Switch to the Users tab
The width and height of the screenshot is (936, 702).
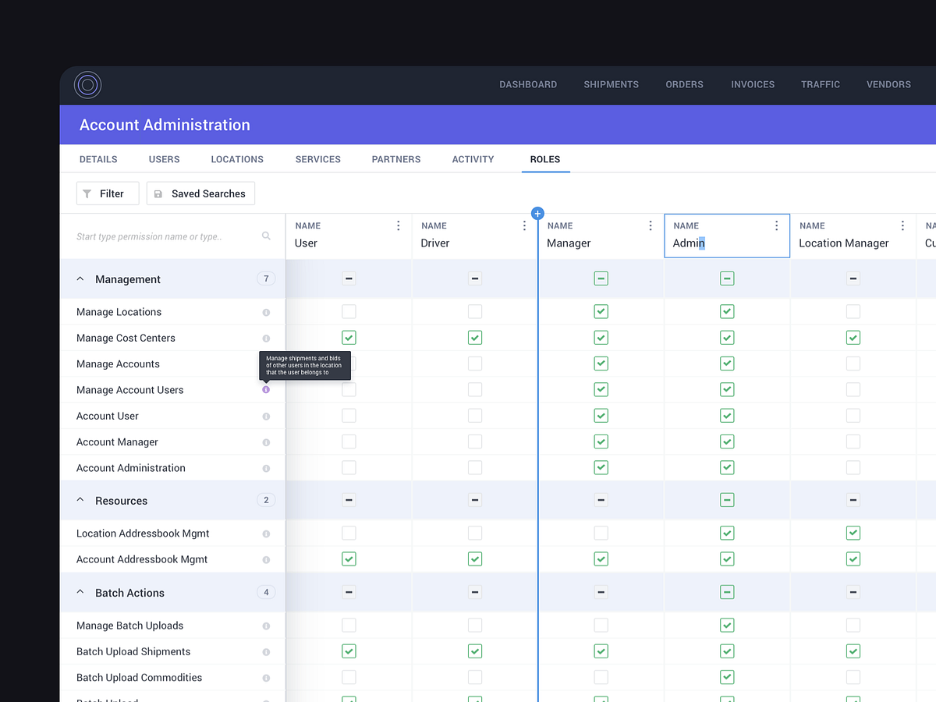164,159
